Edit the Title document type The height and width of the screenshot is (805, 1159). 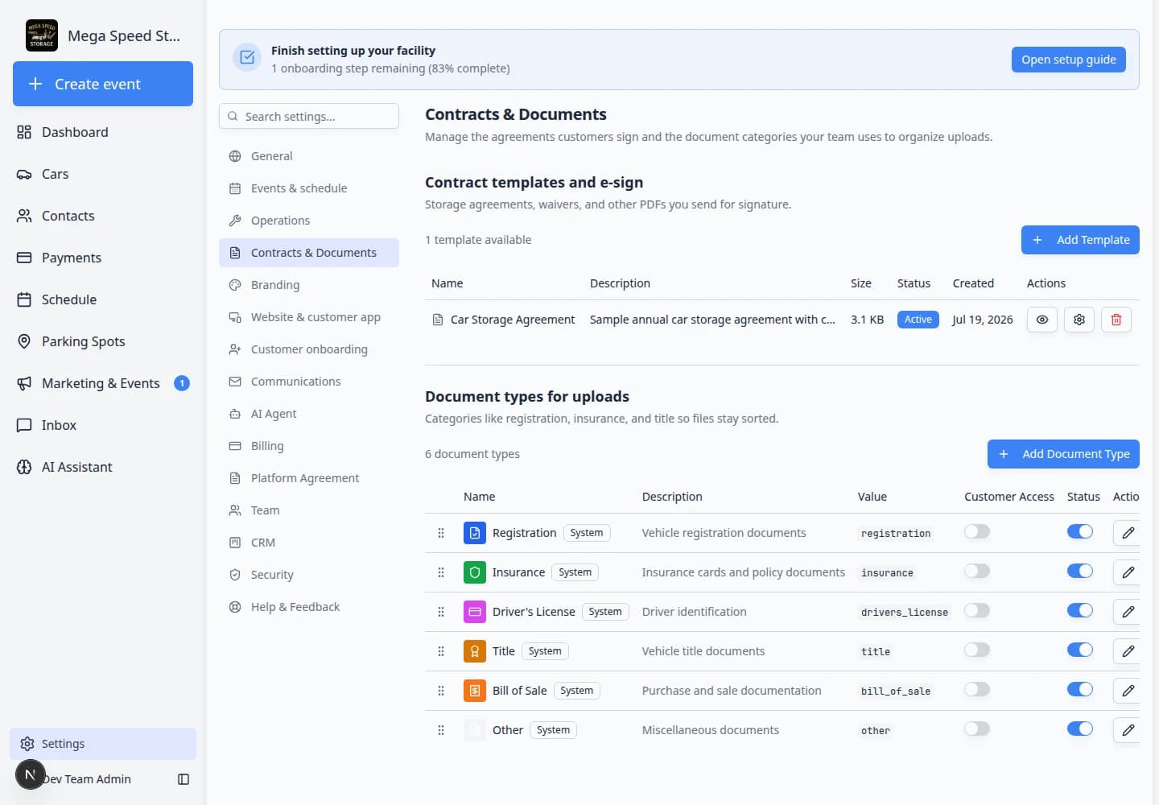point(1128,651)
